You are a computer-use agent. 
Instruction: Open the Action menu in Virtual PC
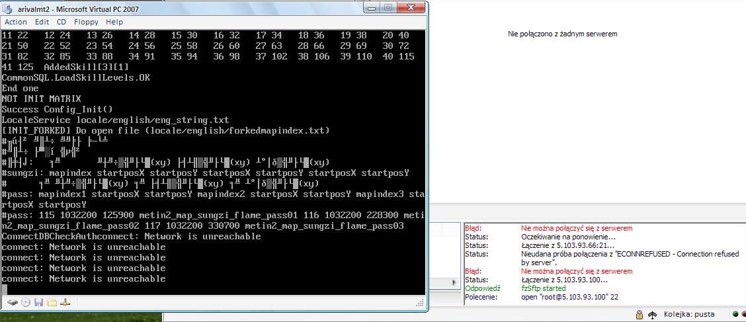tap(15, 22)
